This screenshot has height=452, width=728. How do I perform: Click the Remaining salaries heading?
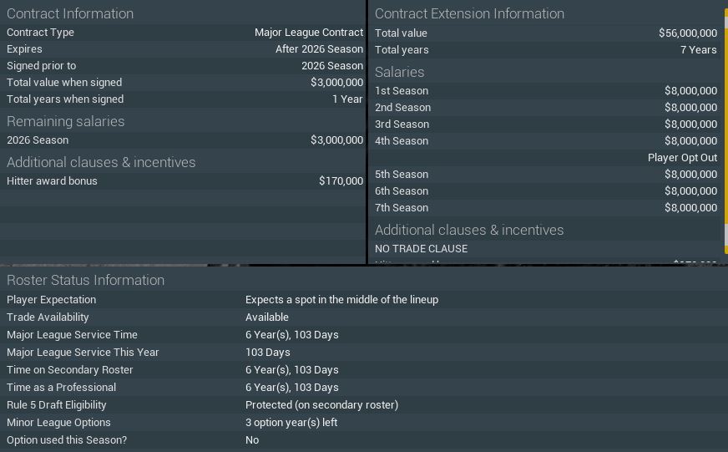tap(66, 121)
